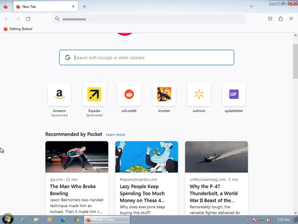Open The Man Who Broke Bowling headline
298x224 pixels.
click(x=73, y=190)
